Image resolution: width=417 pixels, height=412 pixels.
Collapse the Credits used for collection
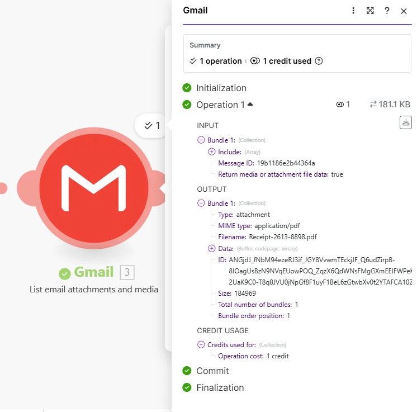click(x=201, y=345)
